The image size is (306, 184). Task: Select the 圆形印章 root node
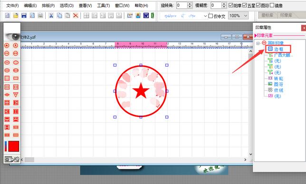pos(276,43)
